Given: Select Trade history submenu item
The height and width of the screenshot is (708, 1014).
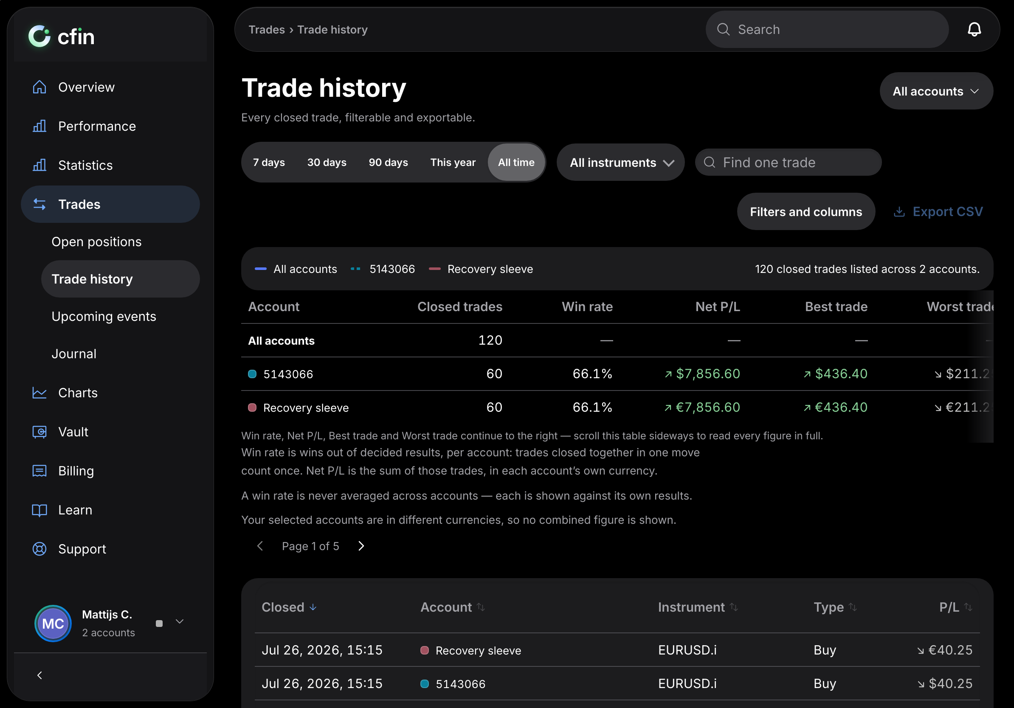Looking at the screenshot, I should [x=120, y=279].
